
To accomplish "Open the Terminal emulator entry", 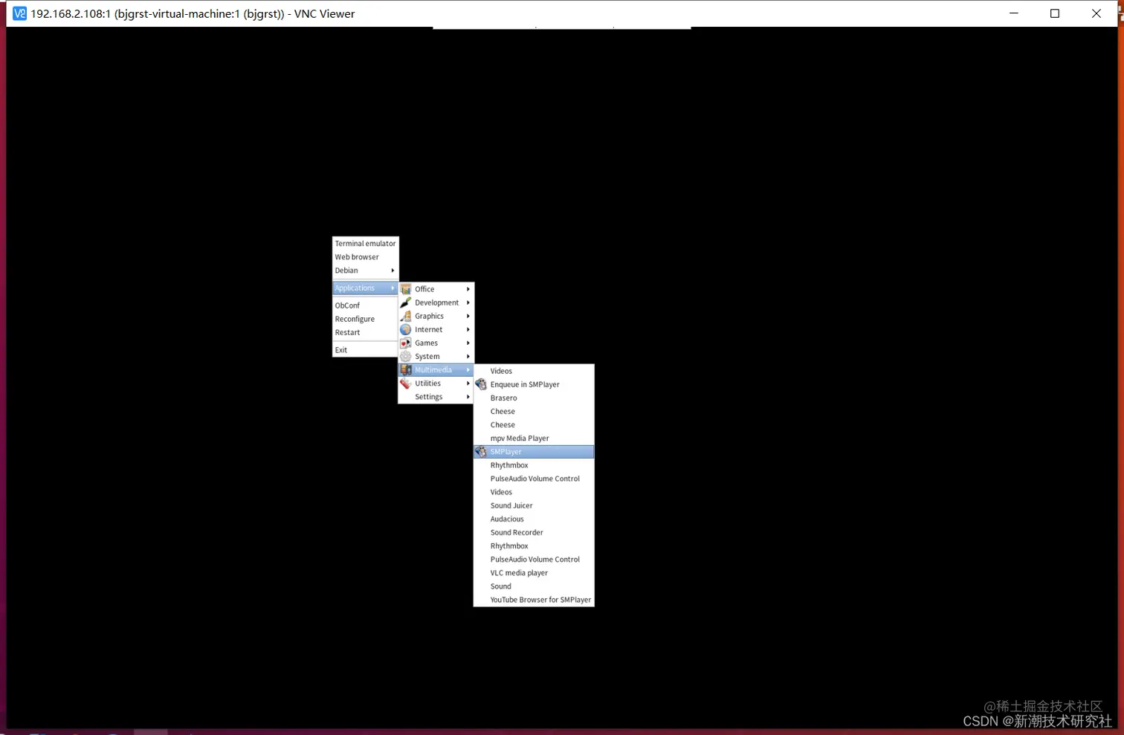I will click(365, 243).
